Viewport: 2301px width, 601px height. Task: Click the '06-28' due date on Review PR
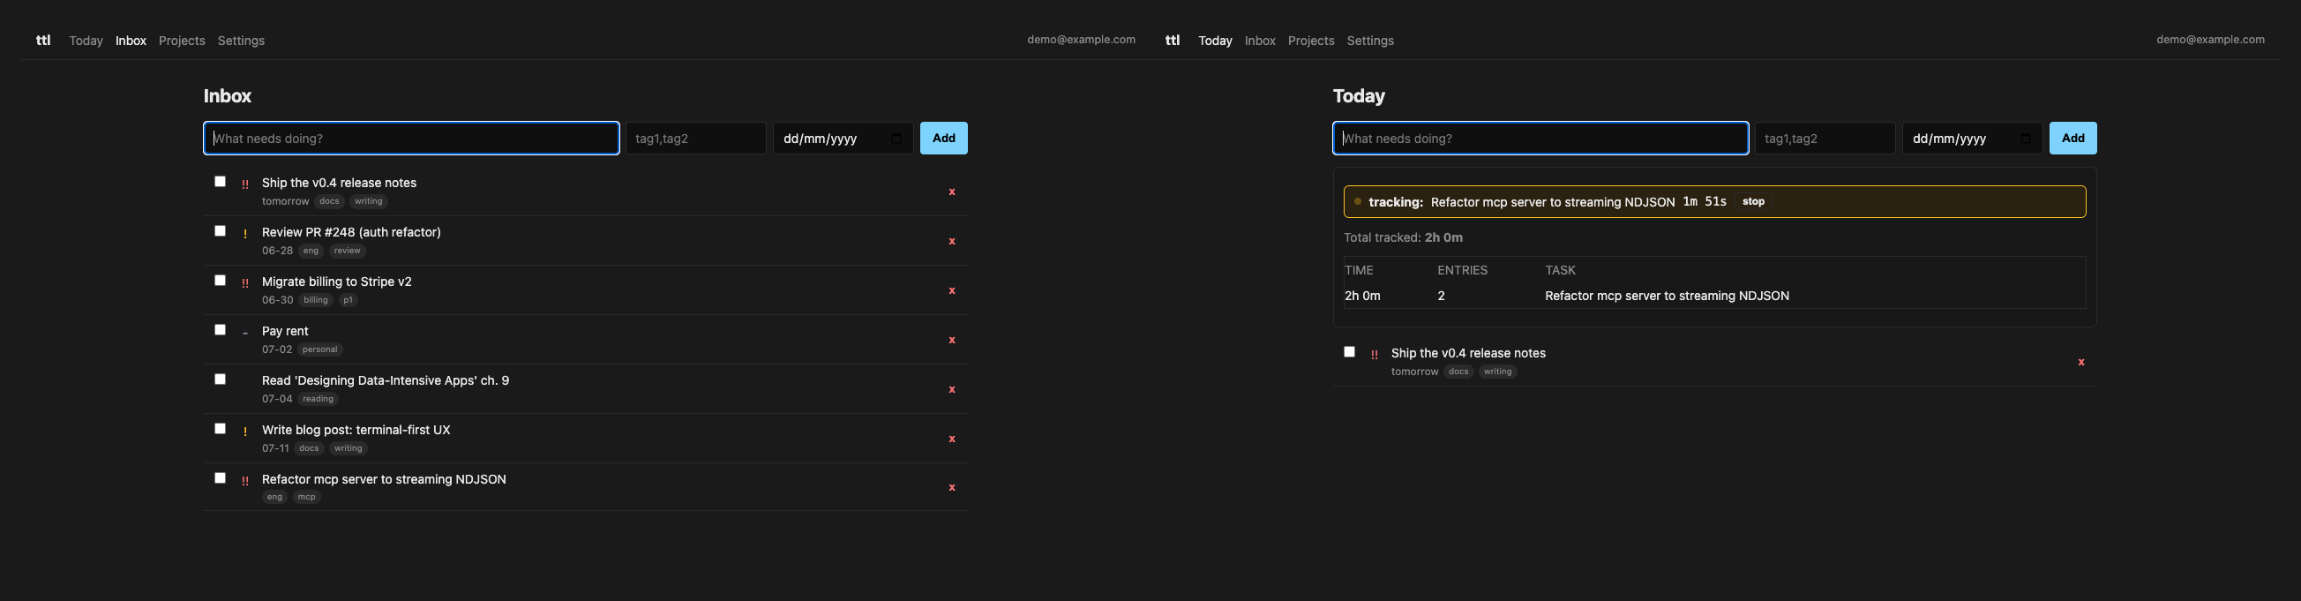(277, 251)
